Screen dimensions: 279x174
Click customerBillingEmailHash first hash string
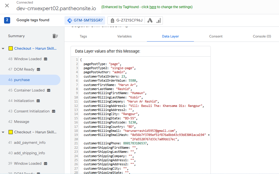pos(168,135)
